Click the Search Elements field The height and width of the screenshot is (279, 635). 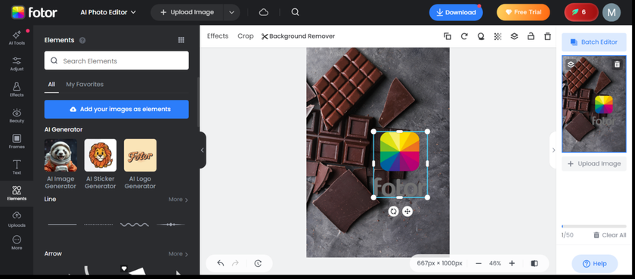116,60
